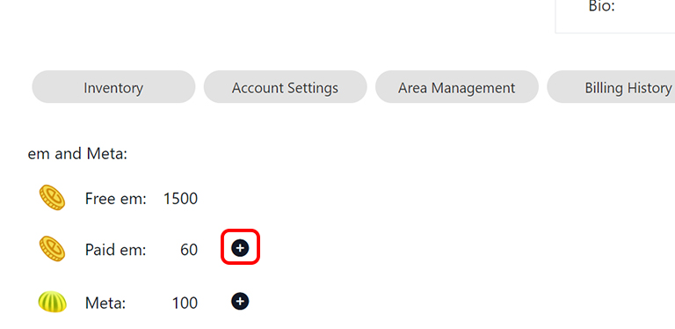This screenshot has width=675, height=329.
Task: Click the word History in Billing History
Action: pyautogui.click(x=649, y=88)
